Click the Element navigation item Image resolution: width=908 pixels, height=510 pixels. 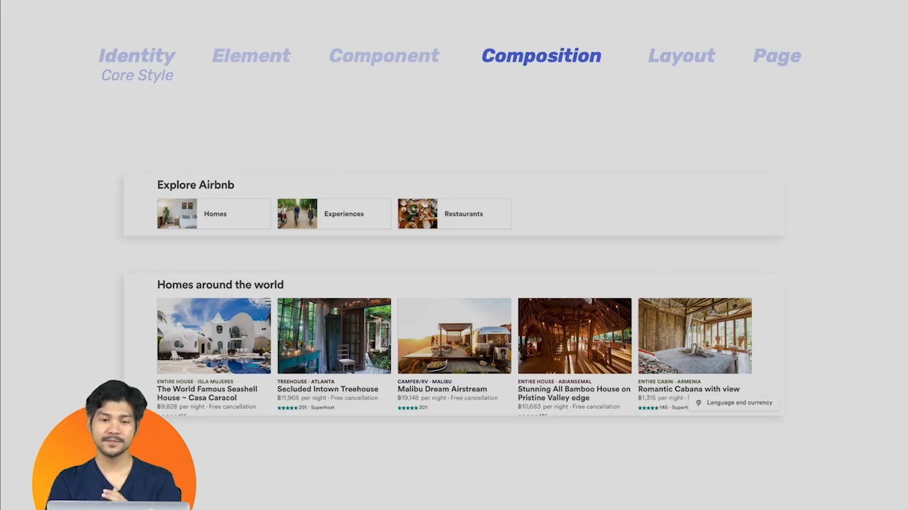click(x=251, y=55)
